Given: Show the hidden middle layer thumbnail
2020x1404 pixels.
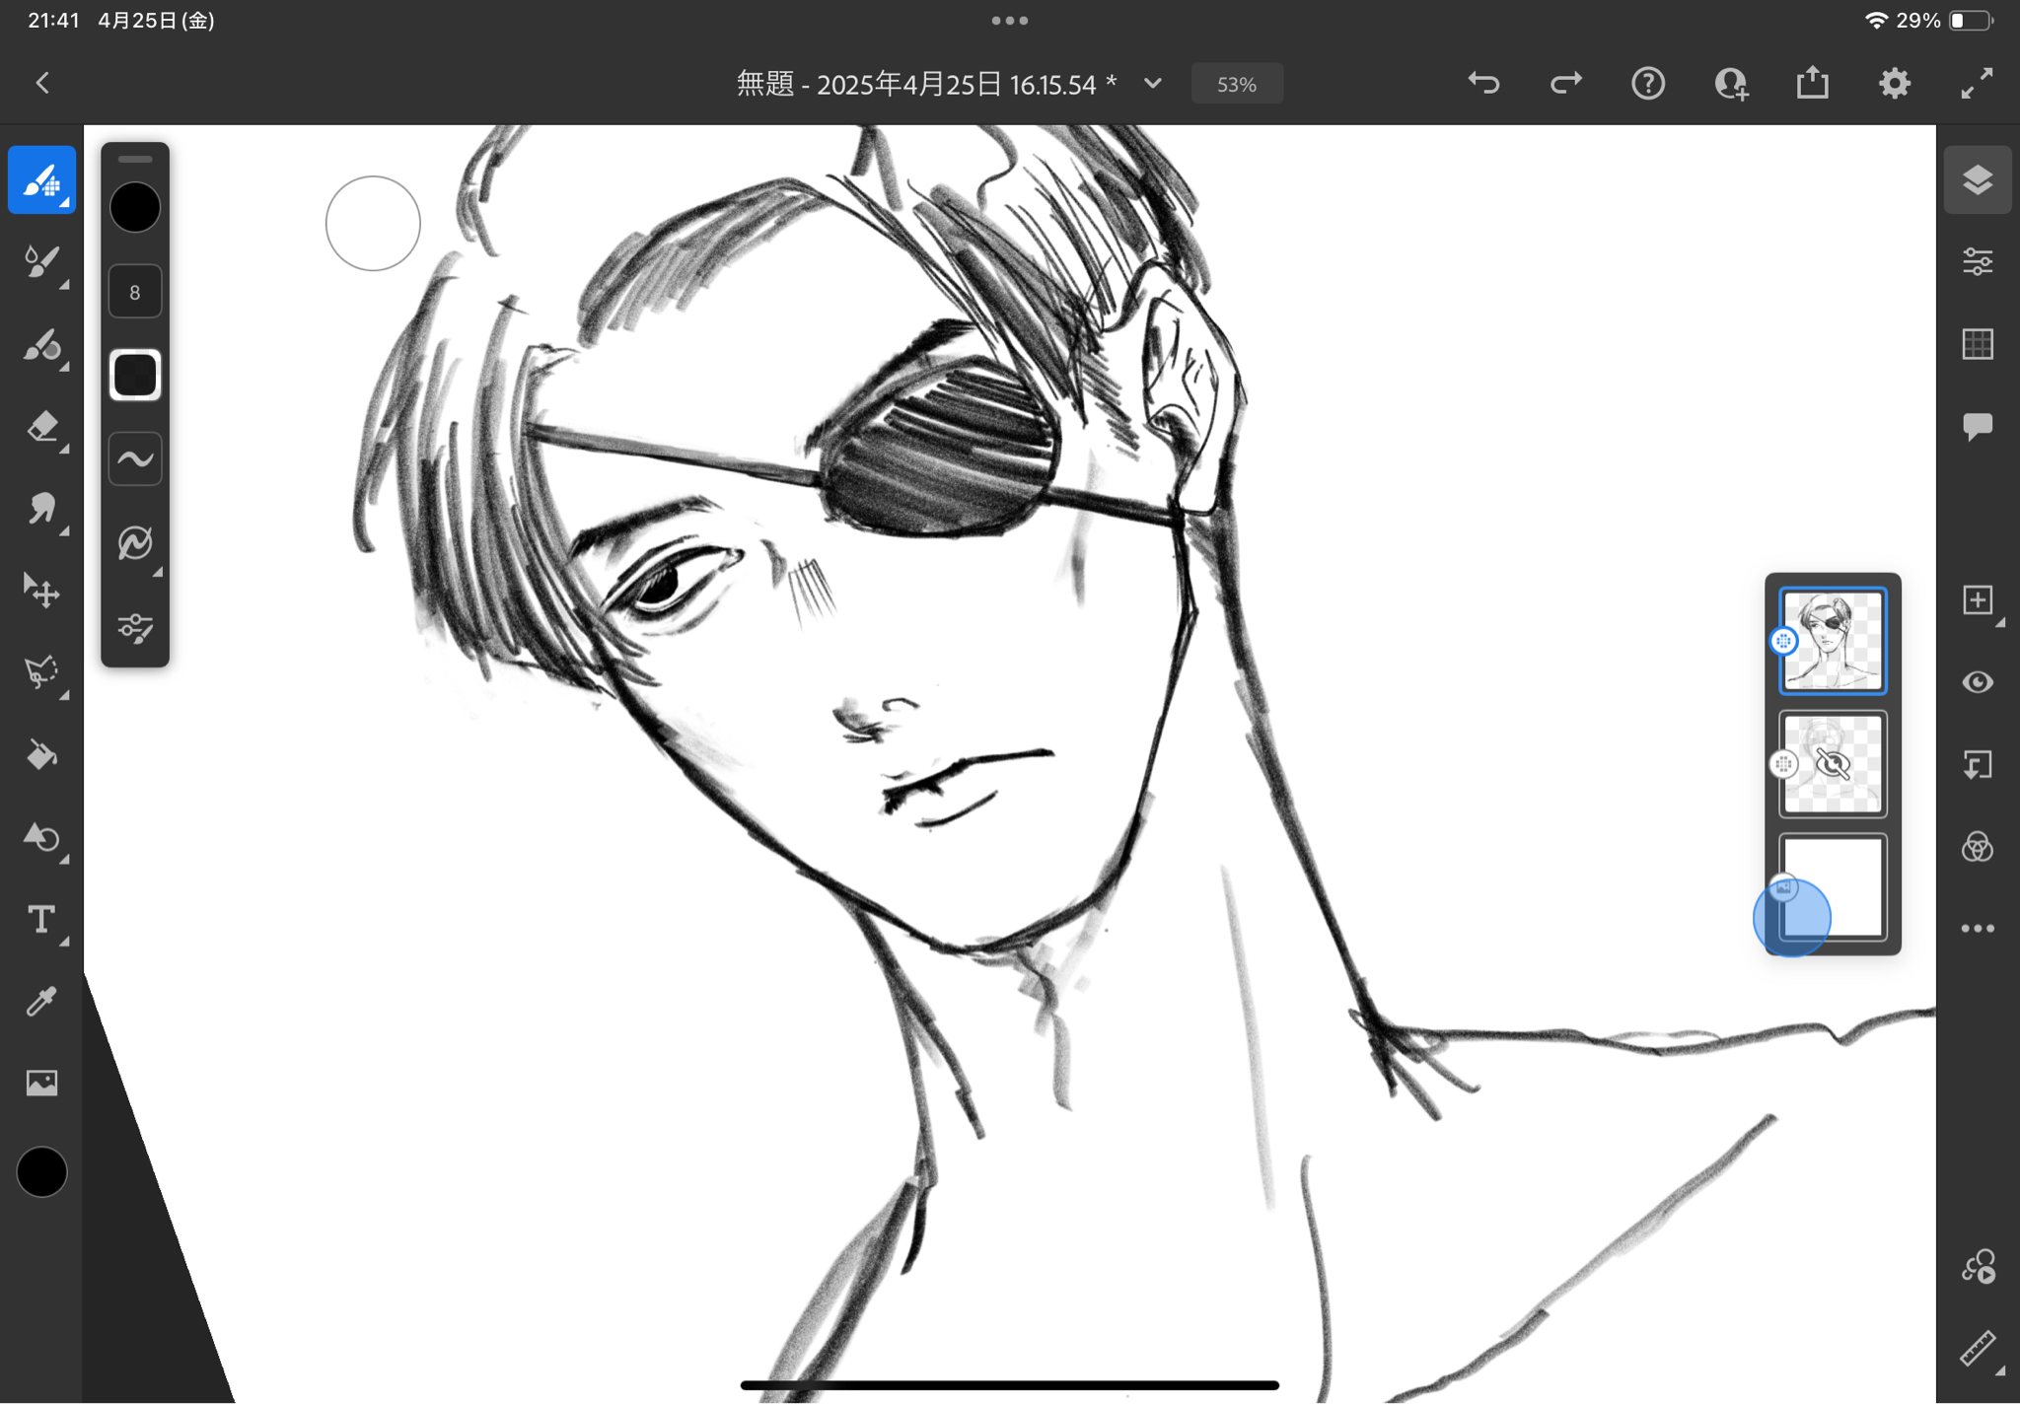Looking at the screenshot, I should pos(1833,764).
